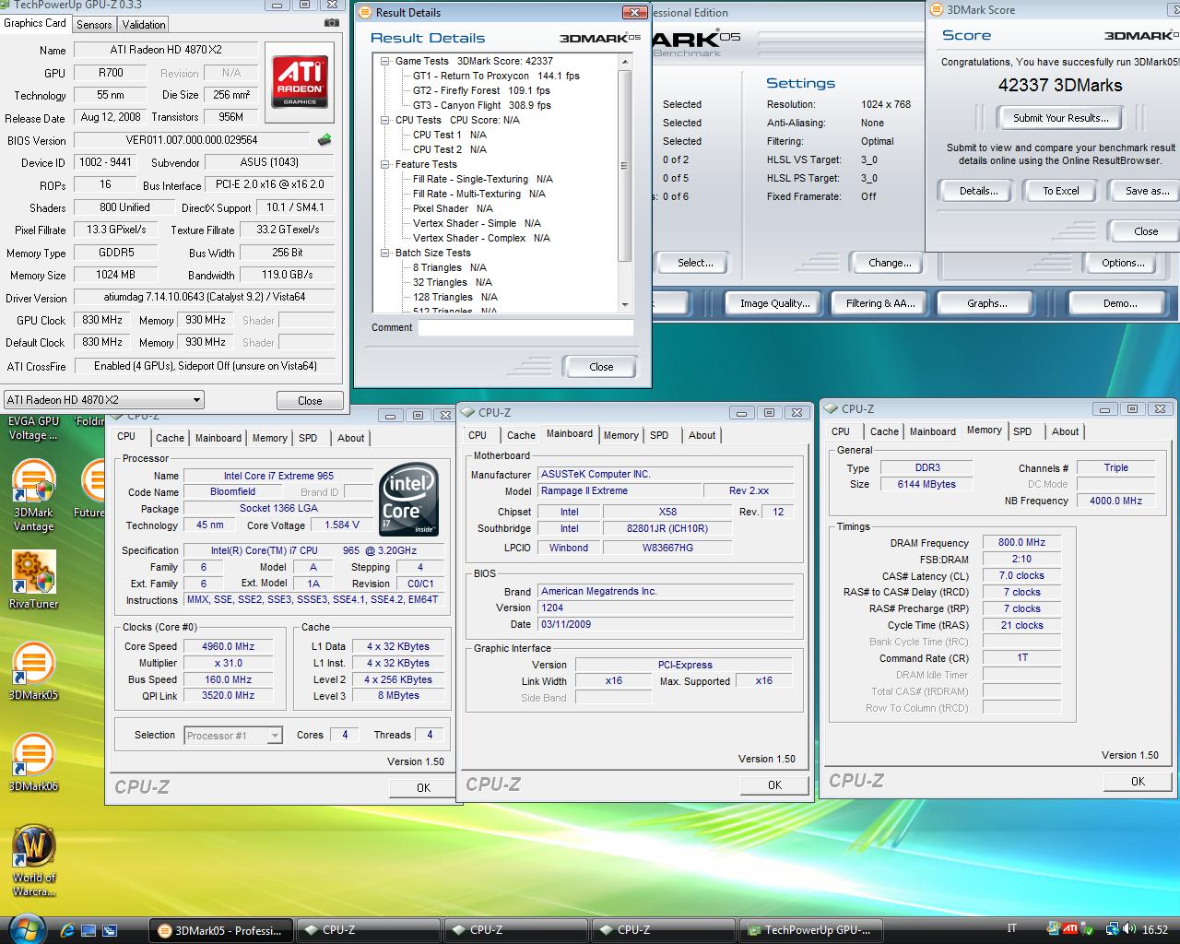Click the Change... settings button
Screen dimensions: 1180x944
[x=889, y=263]
